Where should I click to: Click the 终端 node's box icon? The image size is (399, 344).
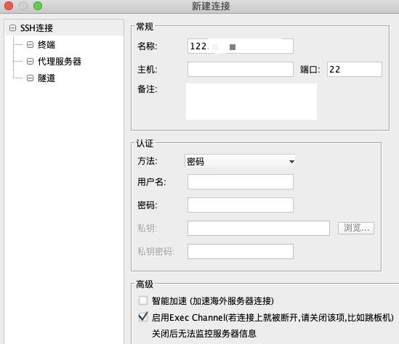pos(30,45)
